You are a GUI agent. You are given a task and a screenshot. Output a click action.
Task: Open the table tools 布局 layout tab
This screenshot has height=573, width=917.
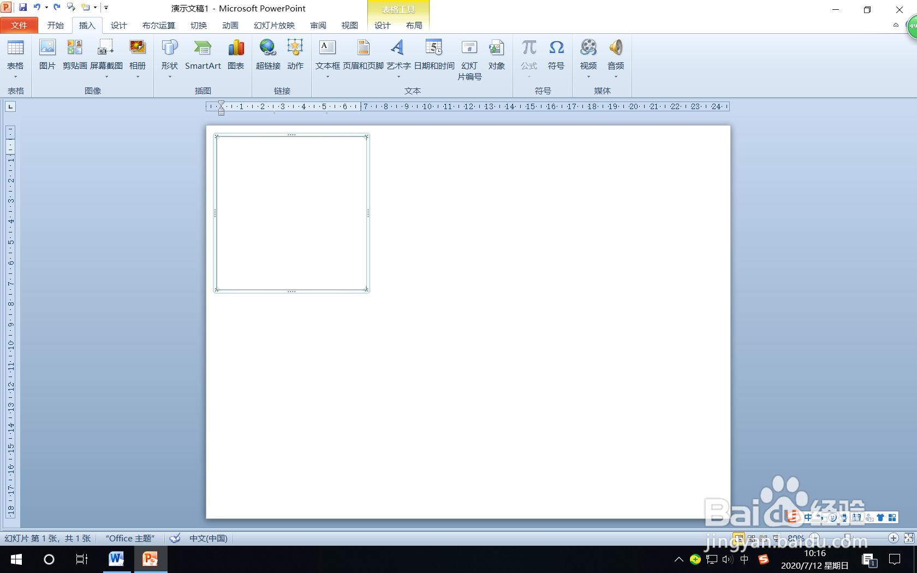414,25
